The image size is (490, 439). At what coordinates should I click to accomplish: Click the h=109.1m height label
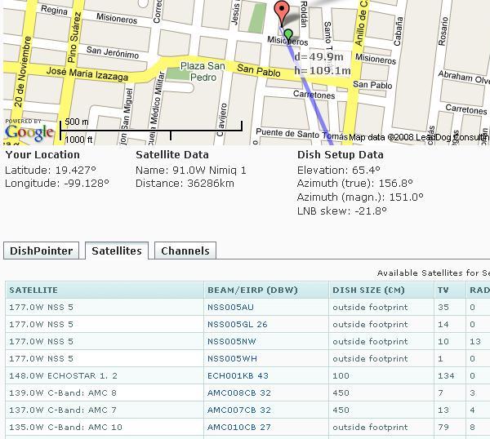pos(323,71)
